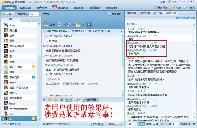Screen dimensions: 197x128
Task: Open 访客信息 visitor info panel
Action: tap(115, 14)
